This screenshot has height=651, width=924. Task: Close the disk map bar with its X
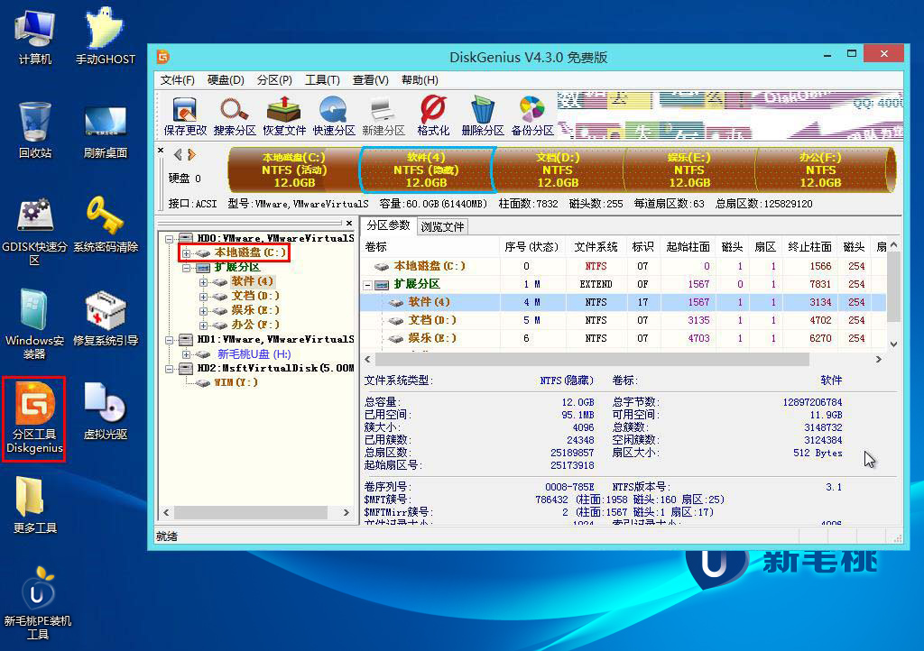(161, 150)
